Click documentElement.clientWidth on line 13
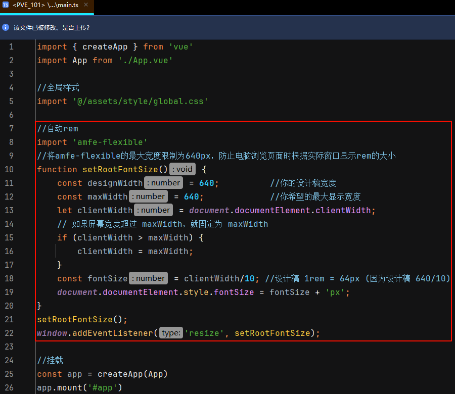Image resolution: width=455 pixels, height=394 pixels. [303, 210]
